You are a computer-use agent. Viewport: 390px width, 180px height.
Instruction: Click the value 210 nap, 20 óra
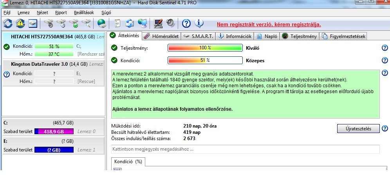pos(200,126)
